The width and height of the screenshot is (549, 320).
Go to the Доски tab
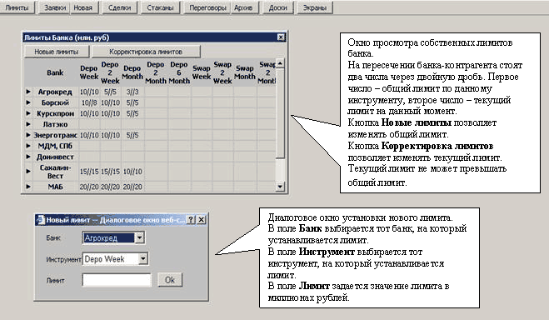(278, 7)
